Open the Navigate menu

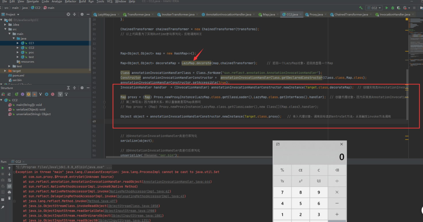click(x=32, y=1)
